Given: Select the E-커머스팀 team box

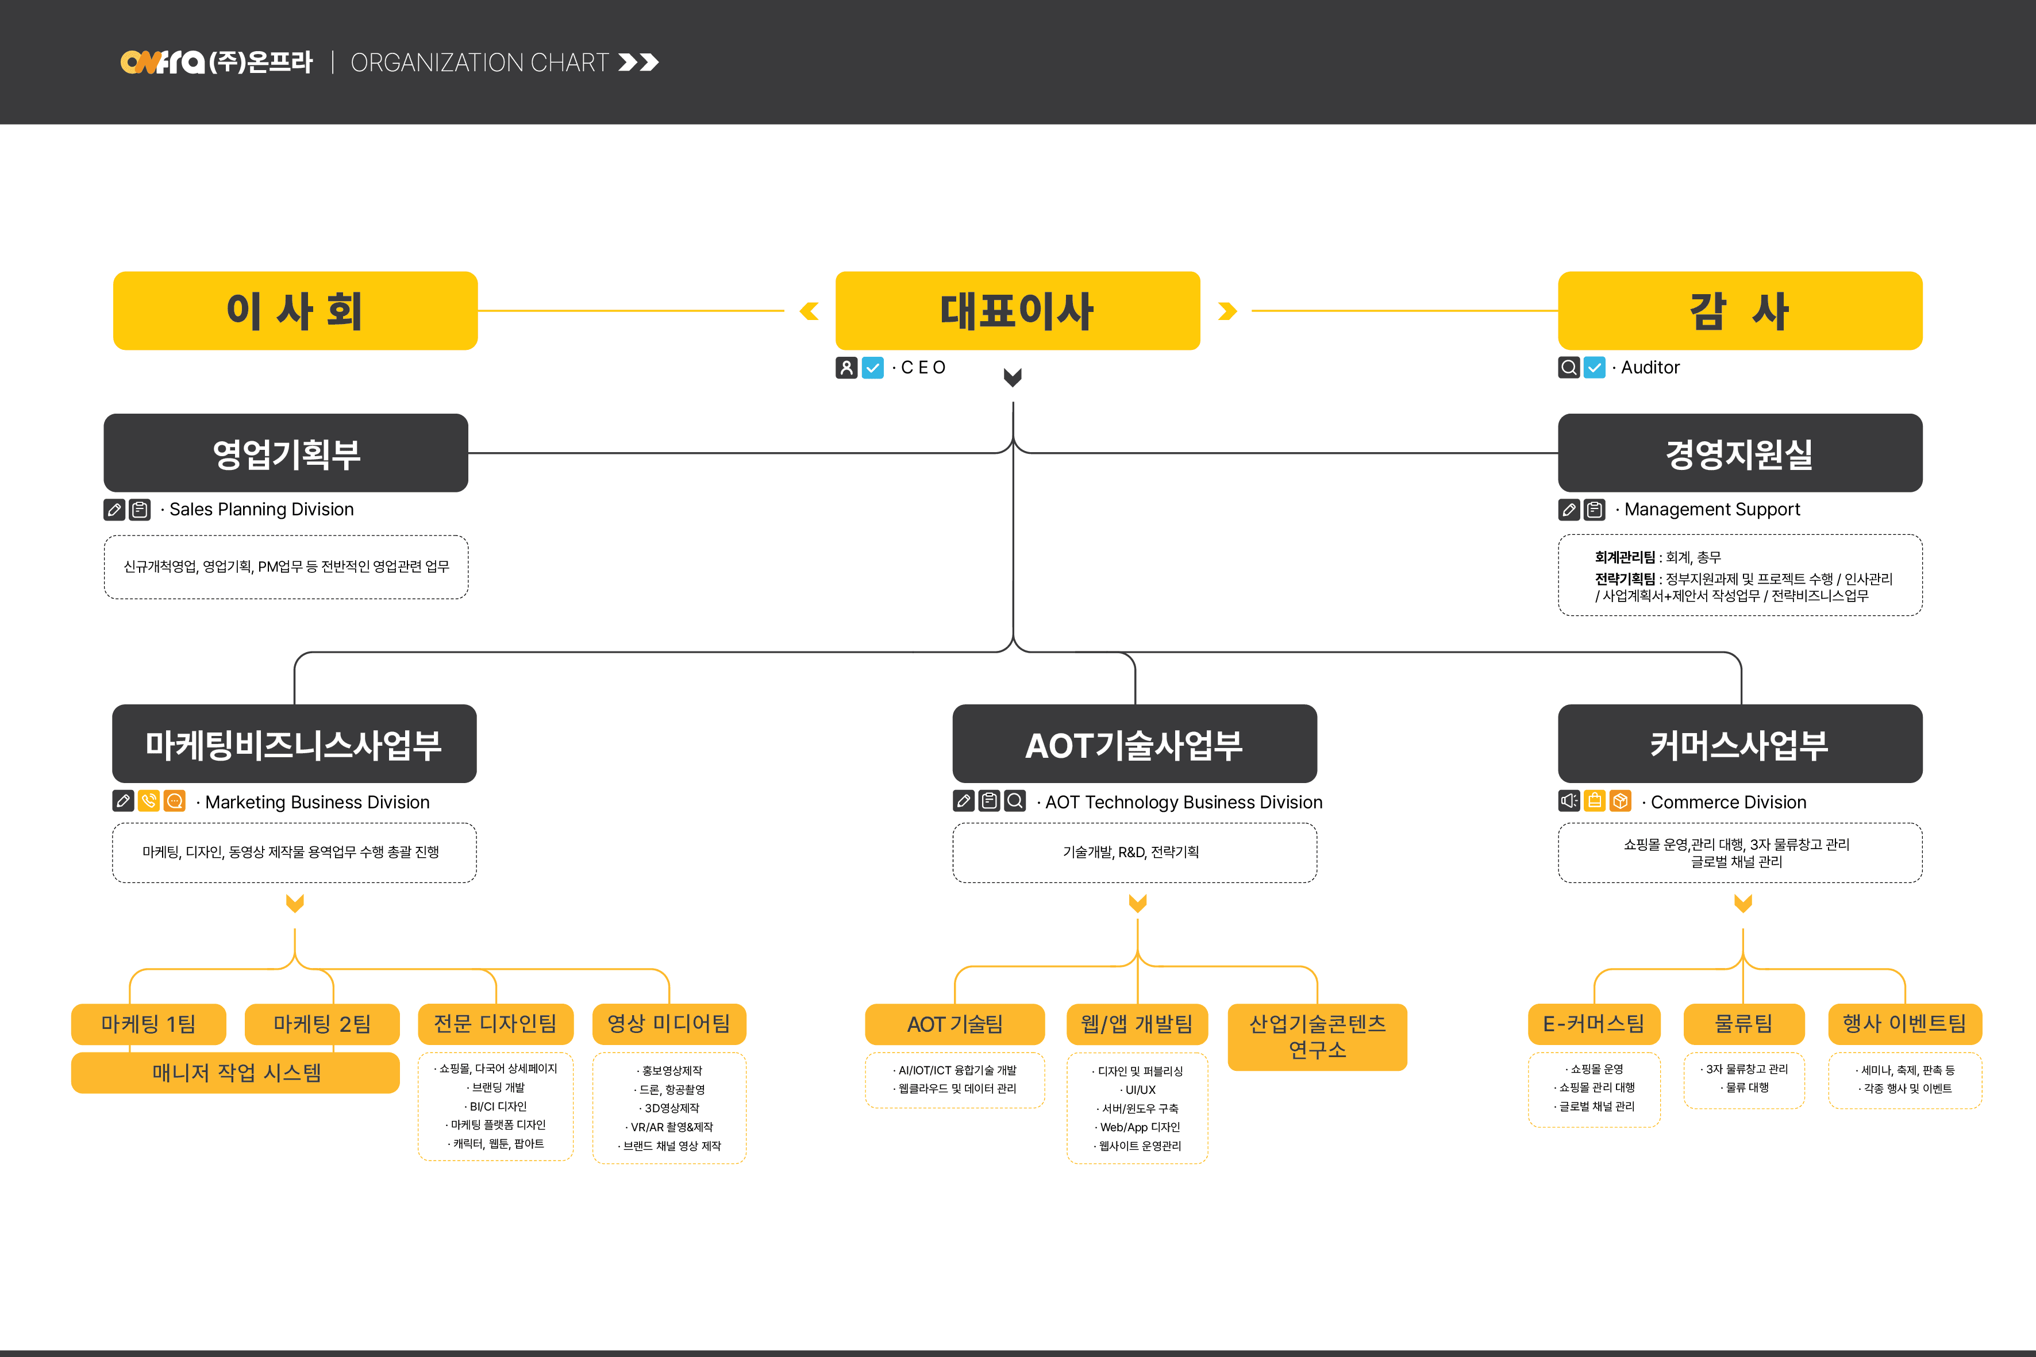Looking at the screenshot, I should 1595,1024.
